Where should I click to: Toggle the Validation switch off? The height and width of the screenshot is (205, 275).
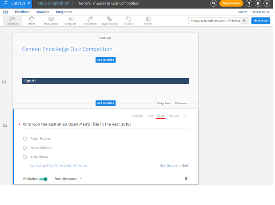coord(43,179)
